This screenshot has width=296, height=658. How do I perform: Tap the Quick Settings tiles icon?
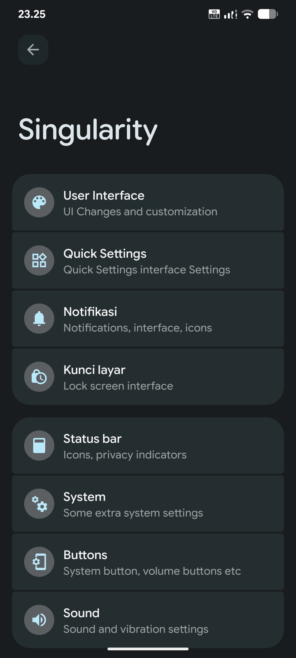[x=39, y=260]
